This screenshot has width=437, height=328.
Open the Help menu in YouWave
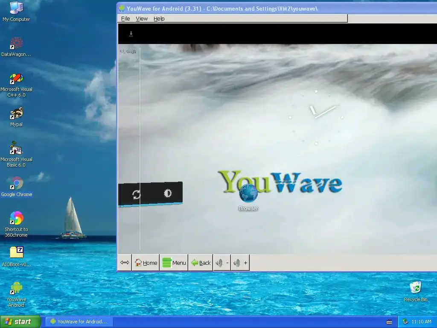[x=159, y=19]
